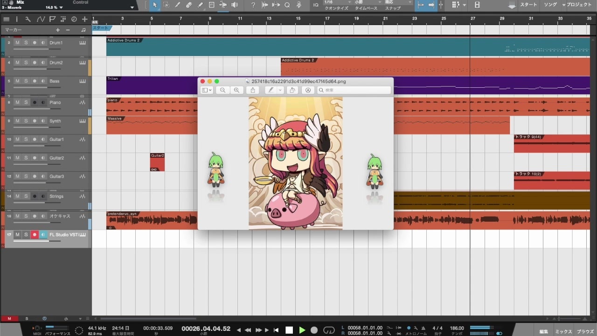The image size is (597, 336).
Task: Open the track inspector i icon
Action: pos(17,19)
